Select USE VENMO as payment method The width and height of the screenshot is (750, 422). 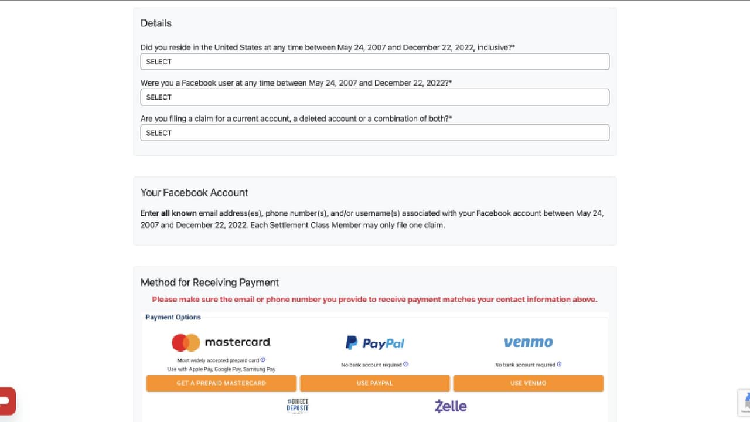(x=528, y=383)
